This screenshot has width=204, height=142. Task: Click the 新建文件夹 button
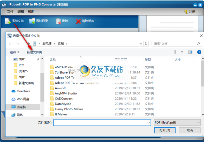pyautogui.click(x=34, y=52)
